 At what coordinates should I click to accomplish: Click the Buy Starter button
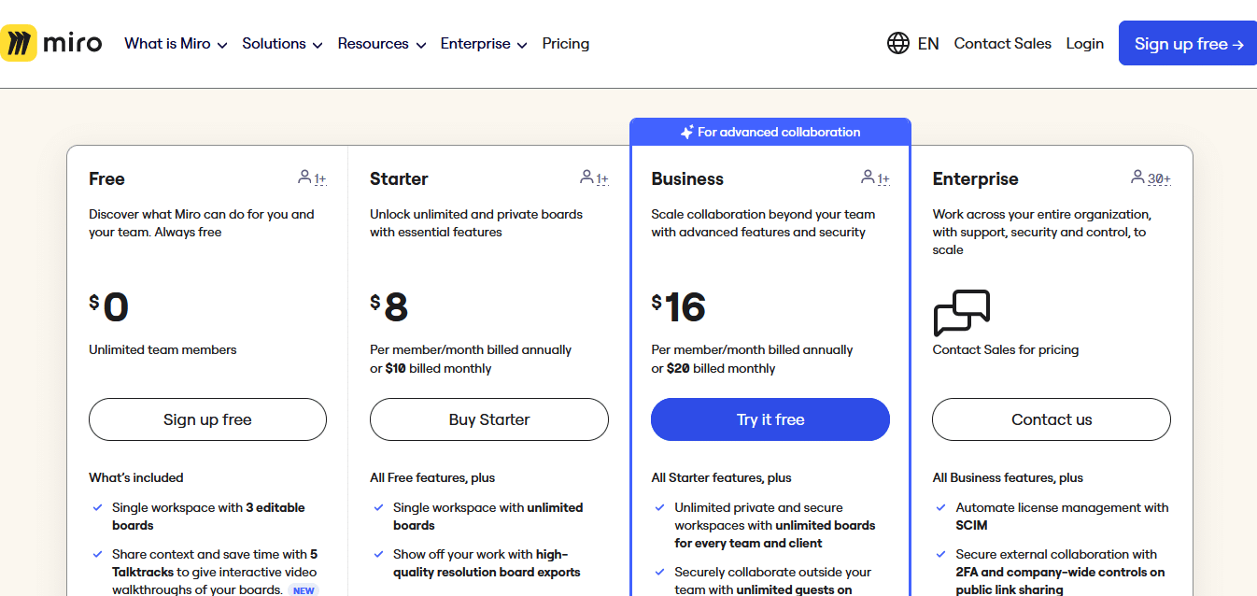click(489, 419)
